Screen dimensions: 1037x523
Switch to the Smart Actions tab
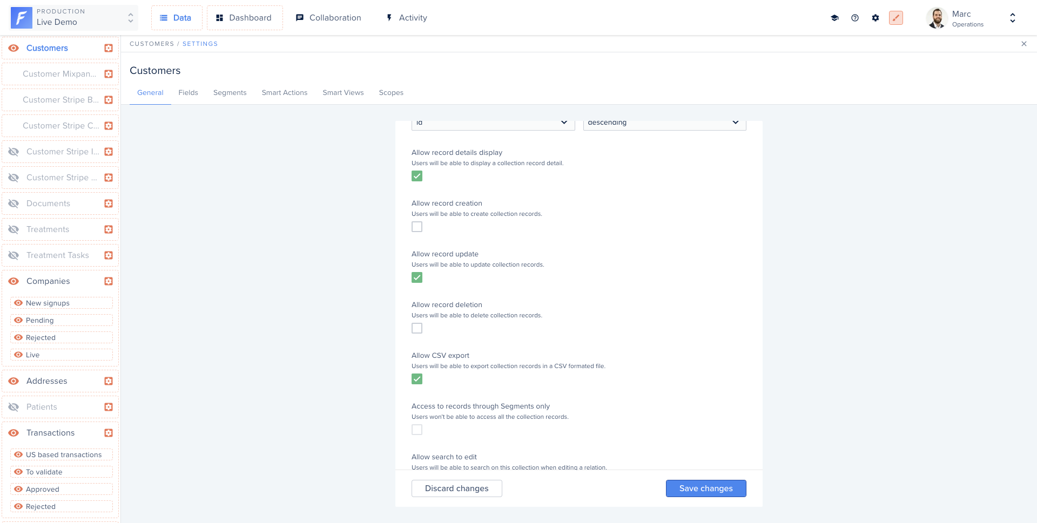(x=285, y=93)
